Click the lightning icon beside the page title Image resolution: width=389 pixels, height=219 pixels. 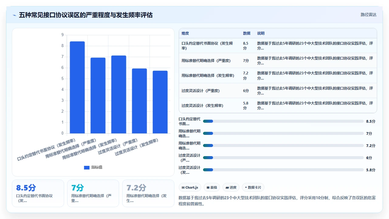(15, 15)
